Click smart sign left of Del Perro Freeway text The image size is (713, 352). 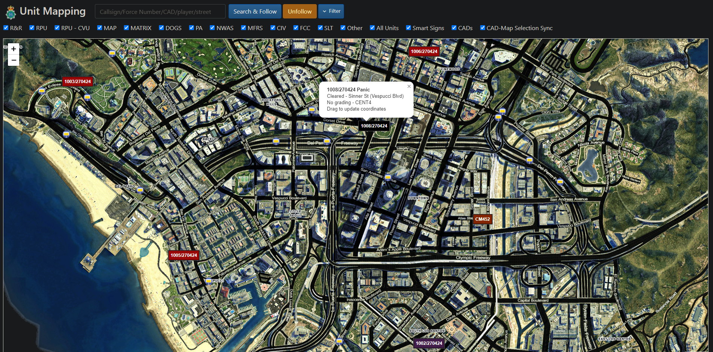coord(276,141)
